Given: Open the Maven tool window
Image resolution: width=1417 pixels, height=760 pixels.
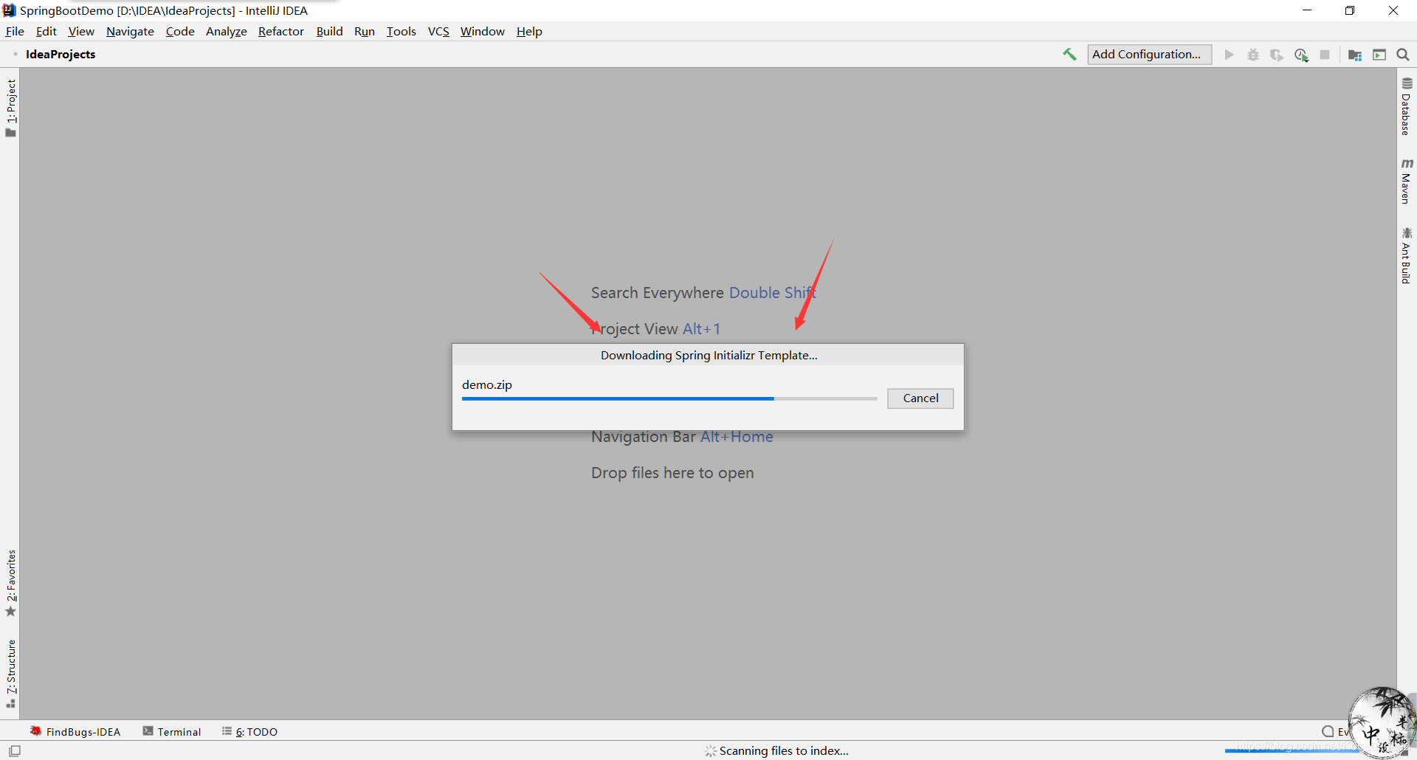Looking at the screenshot, I should 1407,182.
